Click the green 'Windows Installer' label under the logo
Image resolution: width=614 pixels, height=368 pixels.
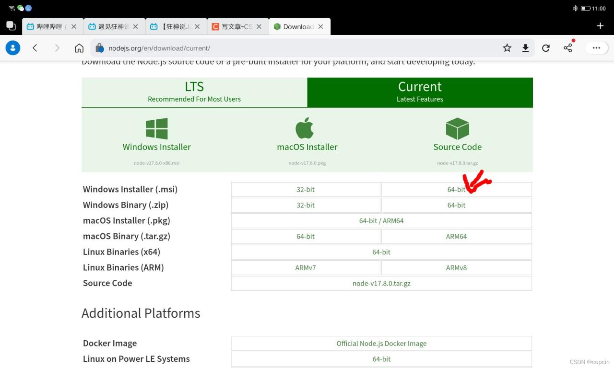(157, 147)
